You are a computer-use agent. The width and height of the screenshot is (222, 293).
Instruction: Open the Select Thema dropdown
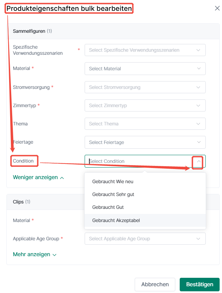point(145,124)
